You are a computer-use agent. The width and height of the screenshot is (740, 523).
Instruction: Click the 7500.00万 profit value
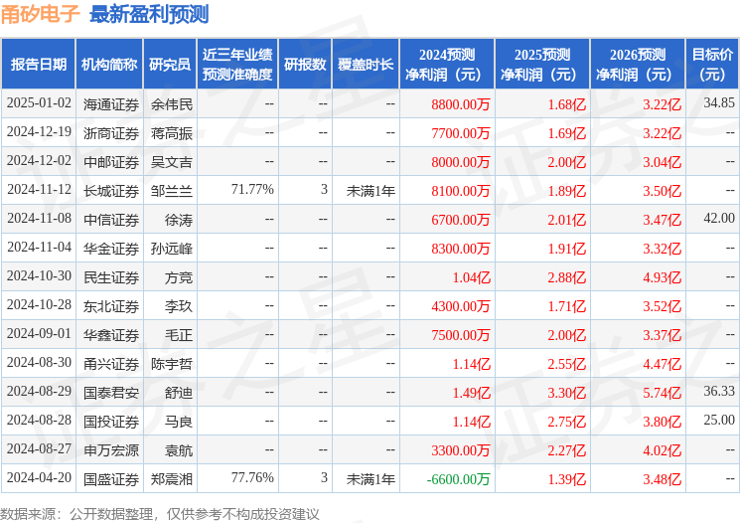(x=461, y=335)
